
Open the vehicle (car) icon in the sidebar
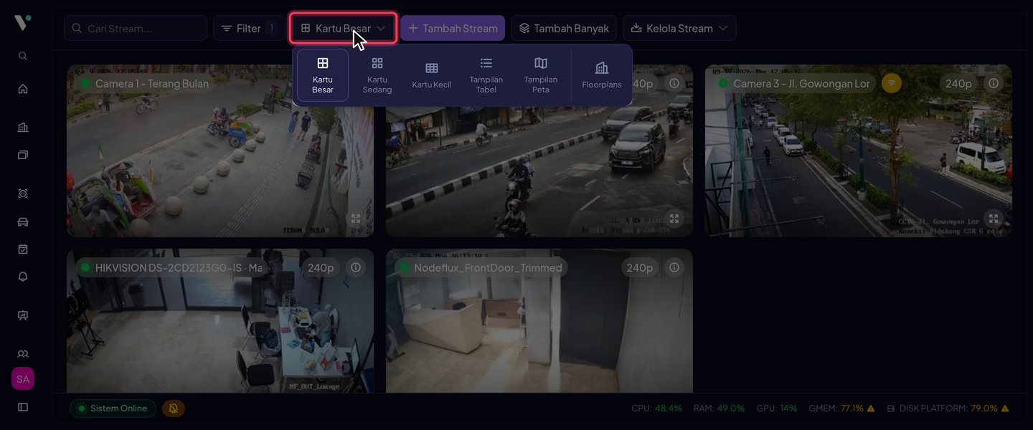pos(23,222)
